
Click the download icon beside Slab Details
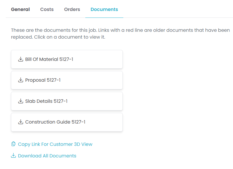pyautogui.click(x=21, y=101)
